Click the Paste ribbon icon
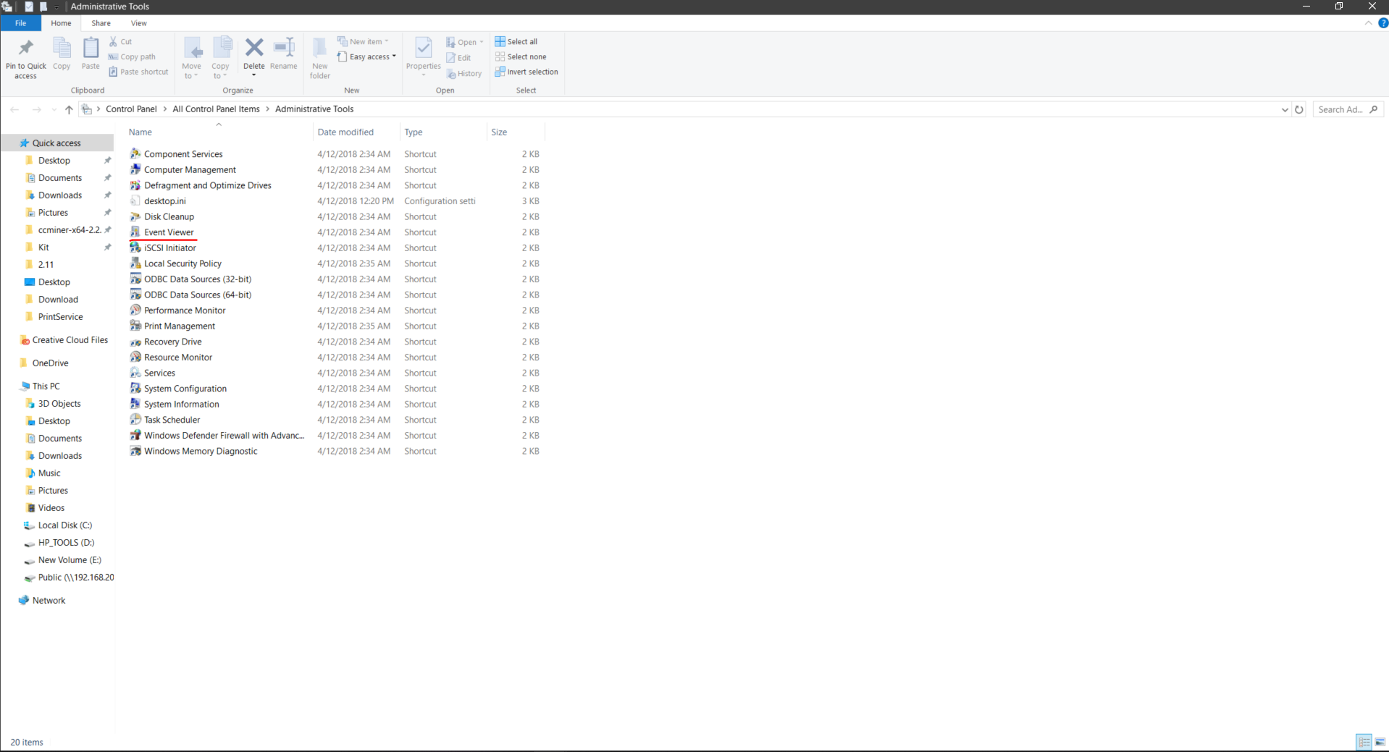The width and height of the screenshot is (1389, 752). [x=91, y=48]
